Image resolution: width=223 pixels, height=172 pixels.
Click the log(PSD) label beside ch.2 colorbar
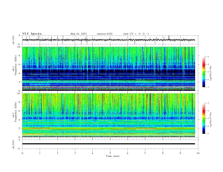(211, 120)
